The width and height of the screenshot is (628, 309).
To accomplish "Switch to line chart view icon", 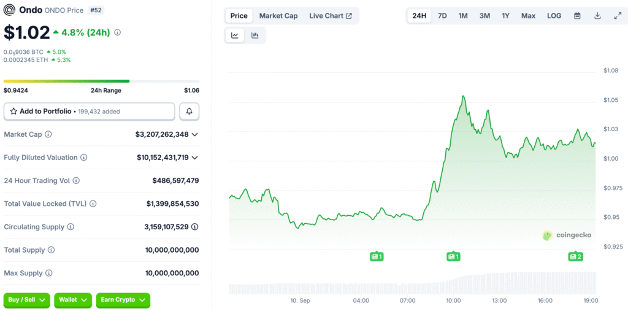I will [x=235, y=35].
